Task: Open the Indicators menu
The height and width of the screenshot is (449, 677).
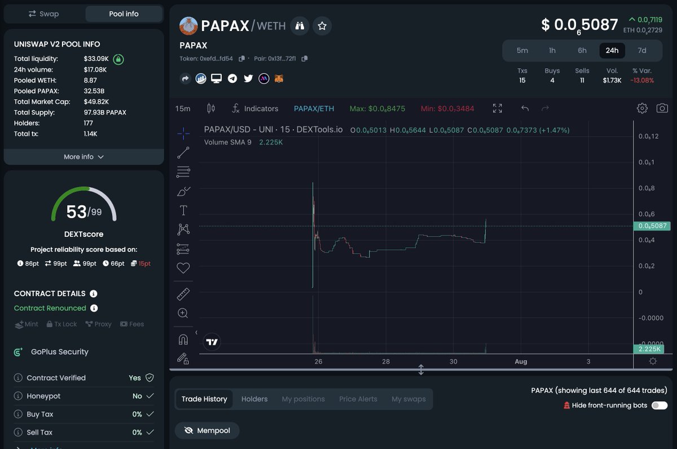Action: pos(255,108)
